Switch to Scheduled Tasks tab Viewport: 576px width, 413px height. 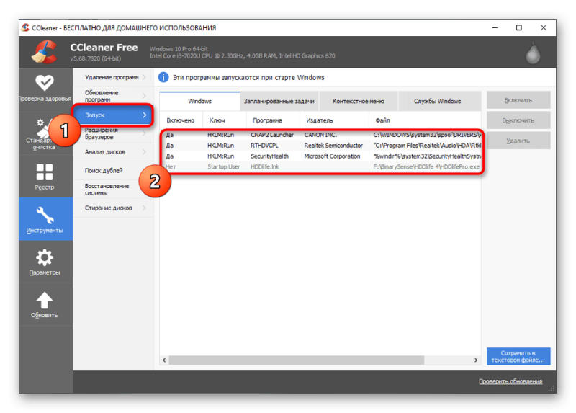[x=279, y=101]
